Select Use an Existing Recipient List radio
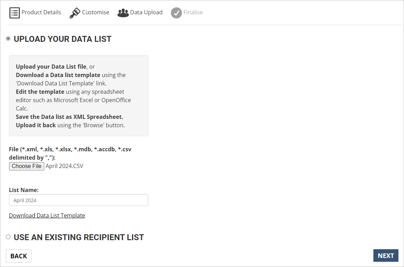This screenshot has height=267, width=404. (8, 237)
